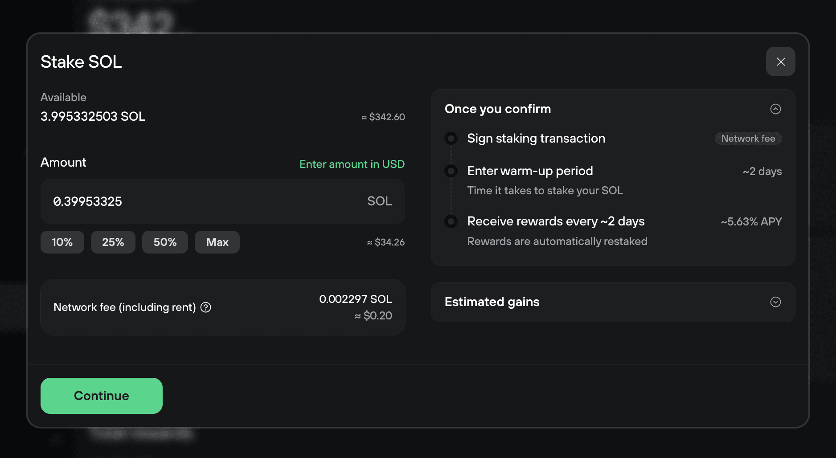The width and height of the screenshot is (836, 458).
Task: Click the ~5.63% APY label
Action: [x=751, y=221]
